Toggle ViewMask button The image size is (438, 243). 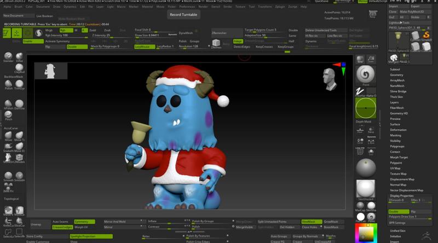coord(312,222)
